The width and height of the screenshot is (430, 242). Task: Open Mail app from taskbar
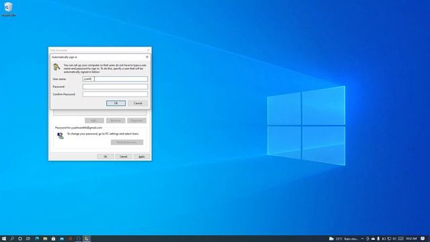[x=62, y=239]
